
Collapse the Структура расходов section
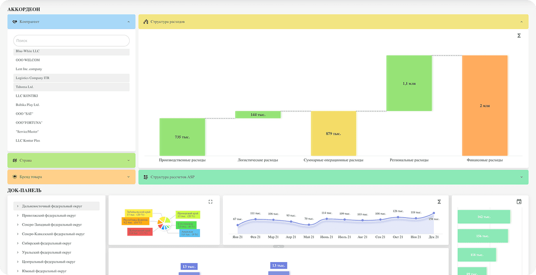(522, 22)
